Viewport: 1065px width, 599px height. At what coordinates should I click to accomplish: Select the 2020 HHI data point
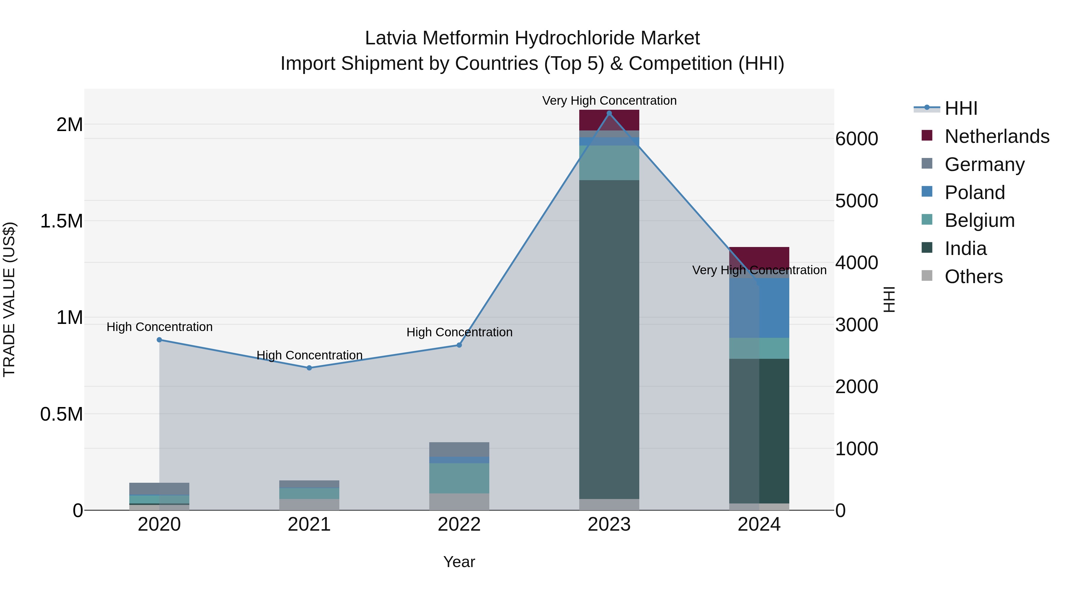159,340
